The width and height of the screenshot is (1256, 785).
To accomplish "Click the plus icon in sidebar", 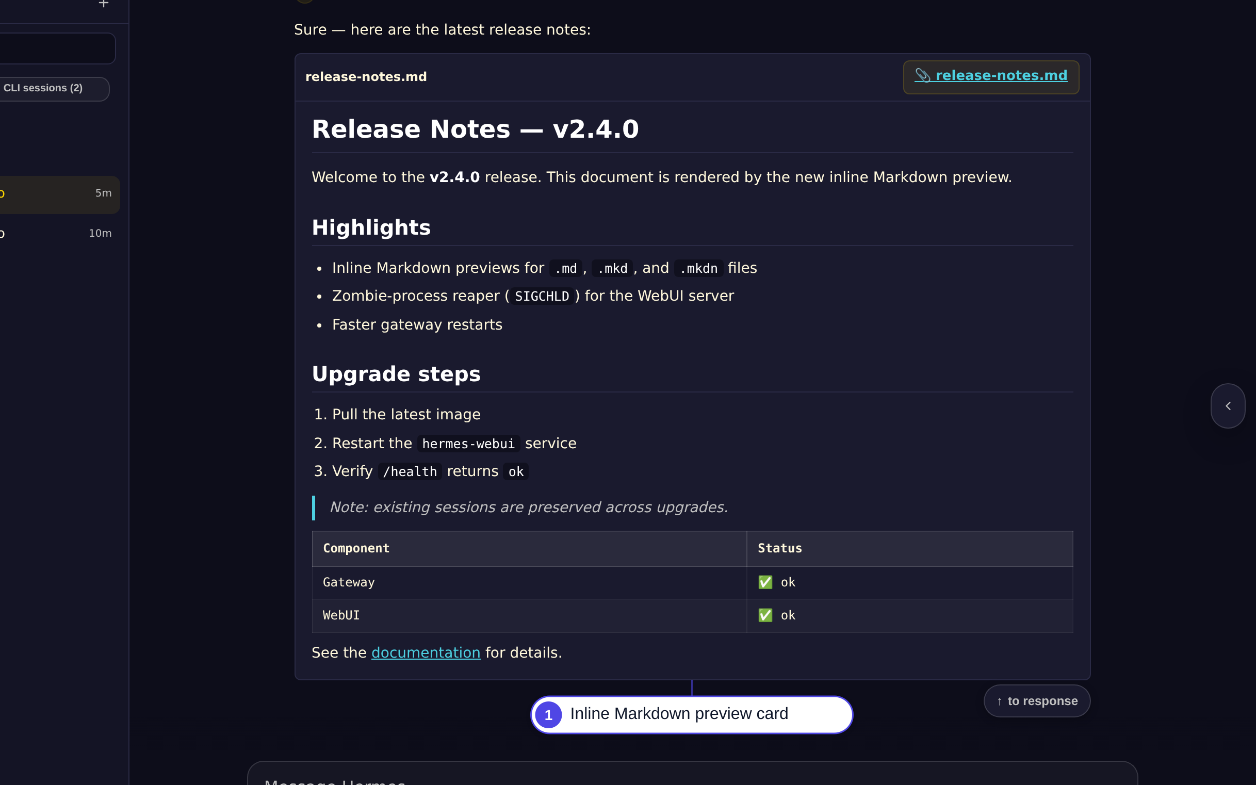I will point(103,4).
